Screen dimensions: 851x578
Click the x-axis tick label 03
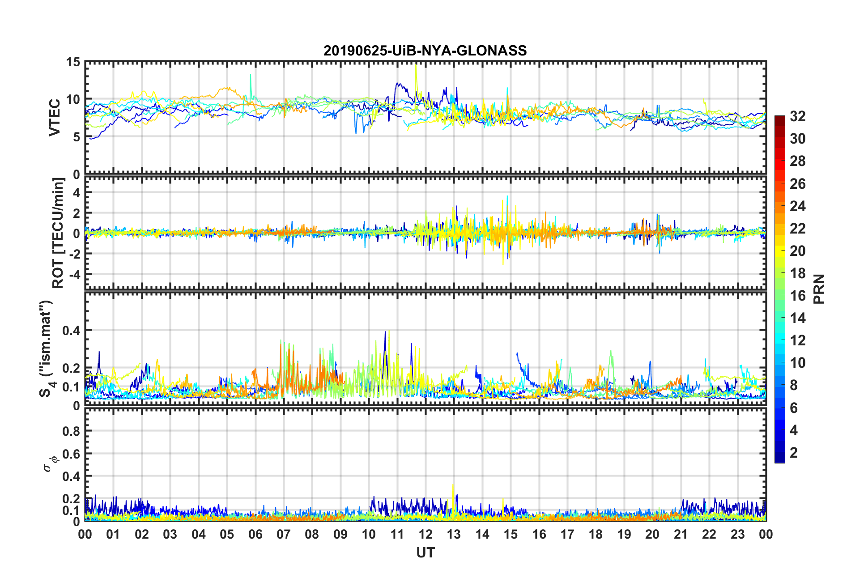coord(170,534)
